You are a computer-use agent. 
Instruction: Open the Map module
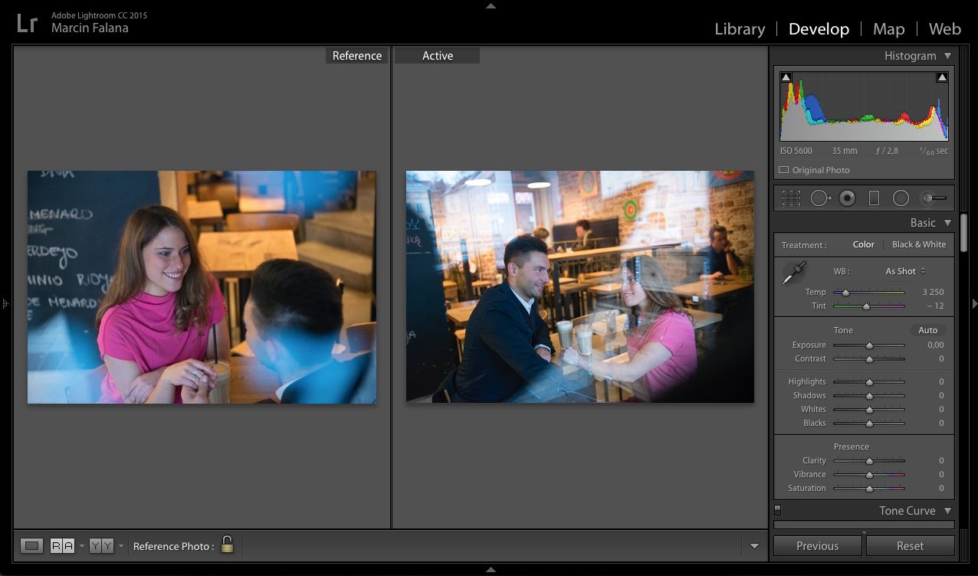(x=889, y=29)
